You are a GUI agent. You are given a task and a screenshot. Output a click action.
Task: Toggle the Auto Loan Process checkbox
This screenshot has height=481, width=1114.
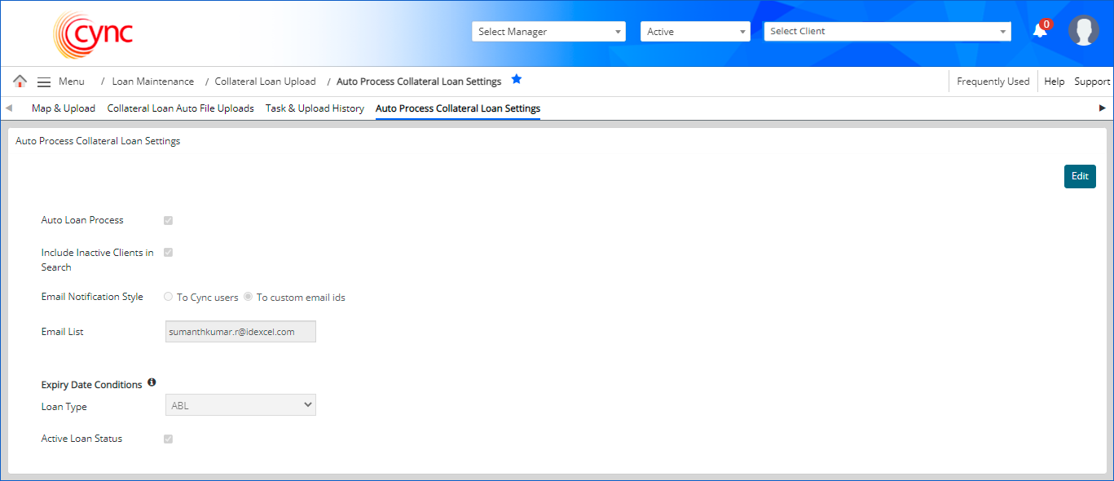click(x=169, y=220)
